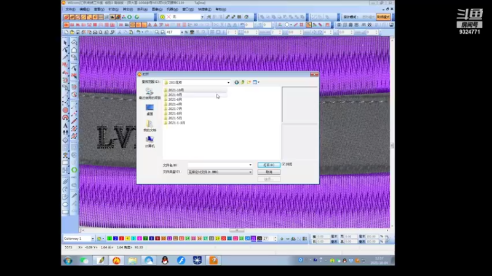
Task: Open the orange question mark taskbar icon
Action: 213,260
